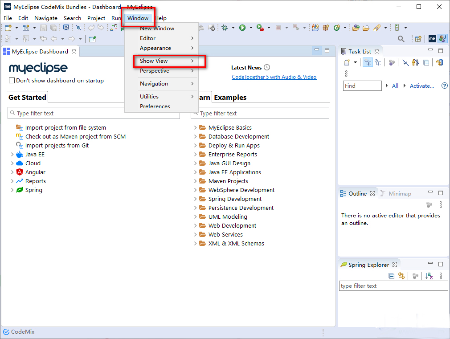The width and height of the screenshot is (450, 339).
Task: Switch to the MyEclipse 'me' perspective icon
Action: click(432, 39)
